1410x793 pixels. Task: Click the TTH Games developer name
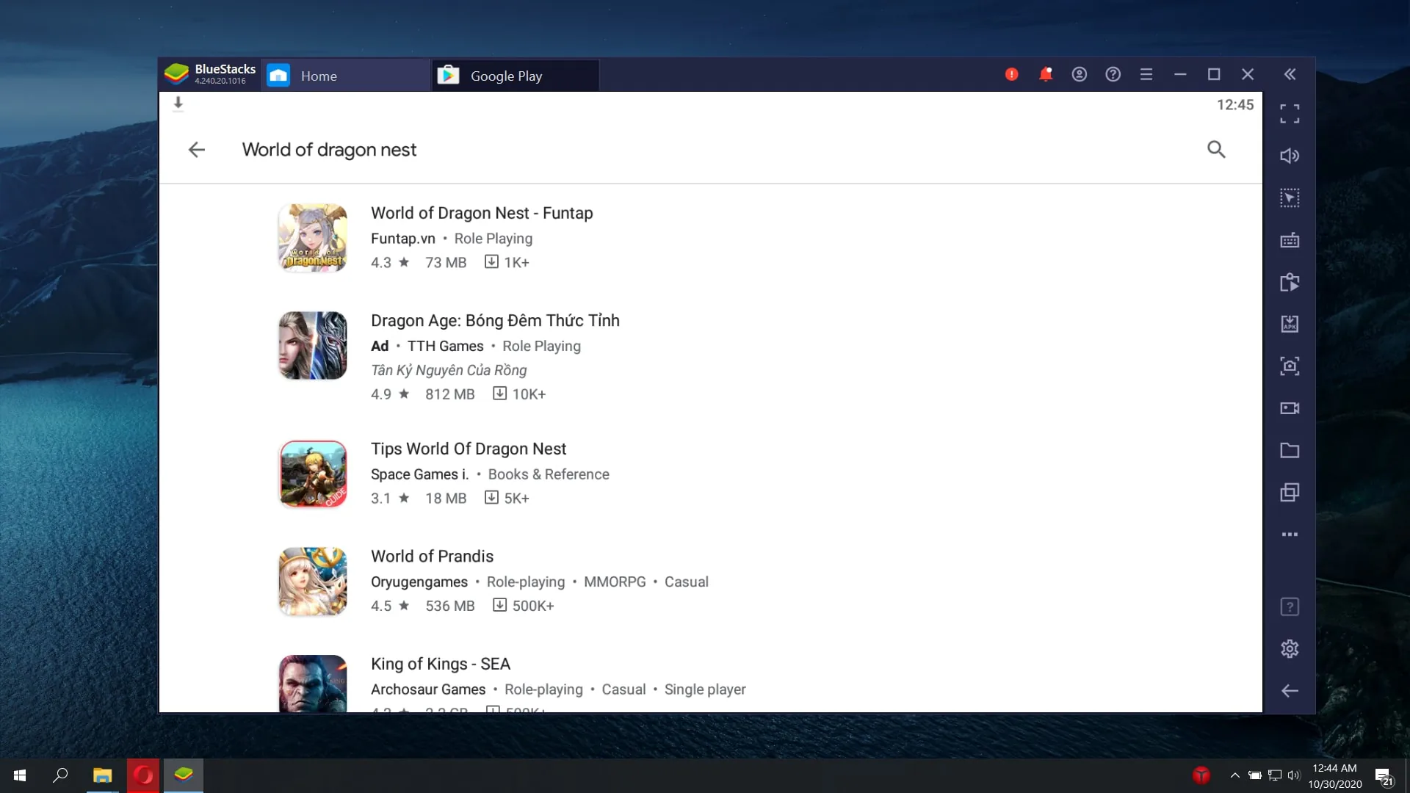pos(446,346)
